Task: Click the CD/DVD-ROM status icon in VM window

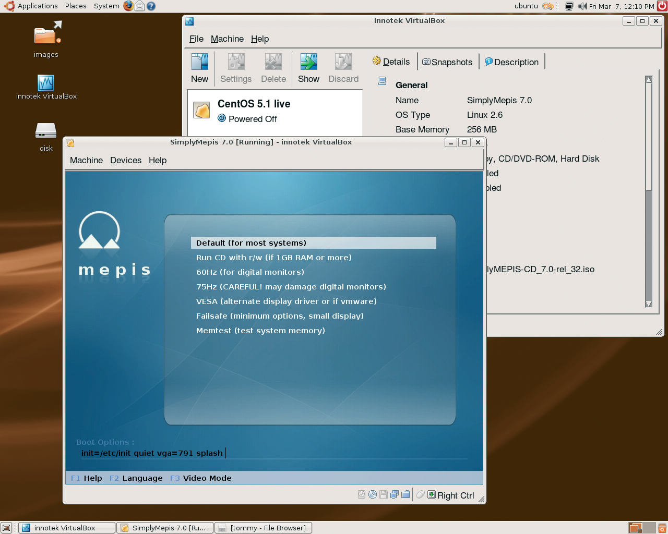Action: [x=373, y=494]
